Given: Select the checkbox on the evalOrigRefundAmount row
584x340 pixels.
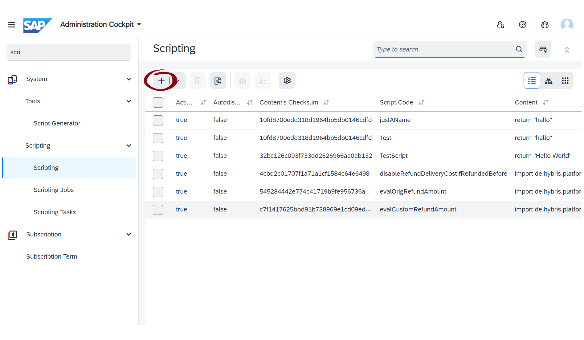Looking at the screenshot, I should click(x=158, y=191).
